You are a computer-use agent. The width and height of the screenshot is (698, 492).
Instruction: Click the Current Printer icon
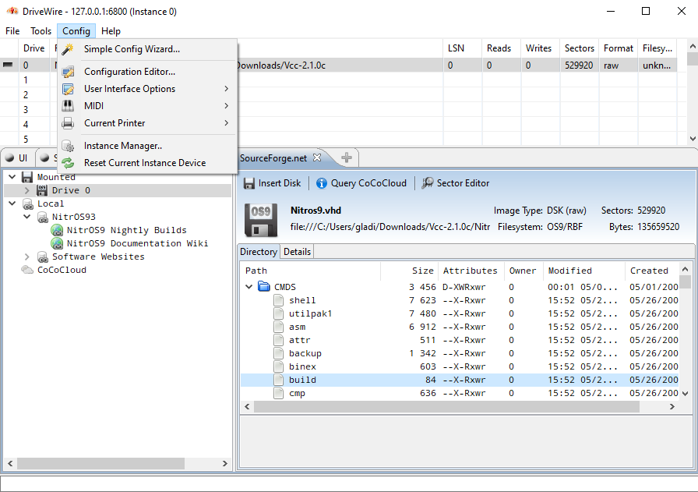tap(69, 123)
